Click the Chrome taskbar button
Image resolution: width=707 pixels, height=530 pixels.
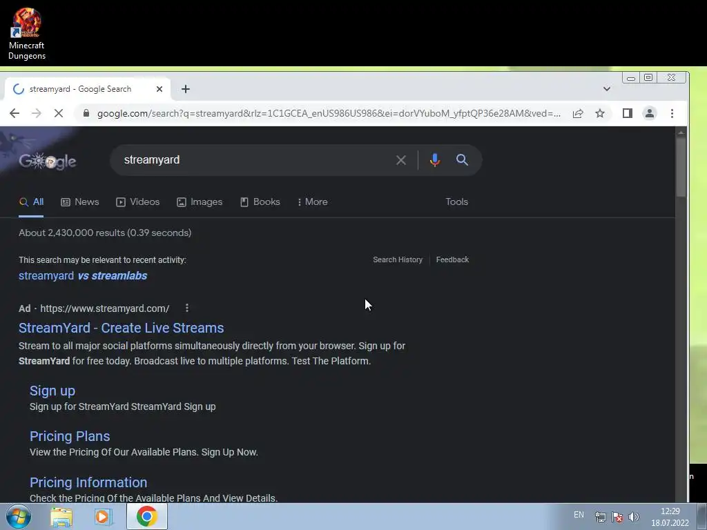coord(147,516)
